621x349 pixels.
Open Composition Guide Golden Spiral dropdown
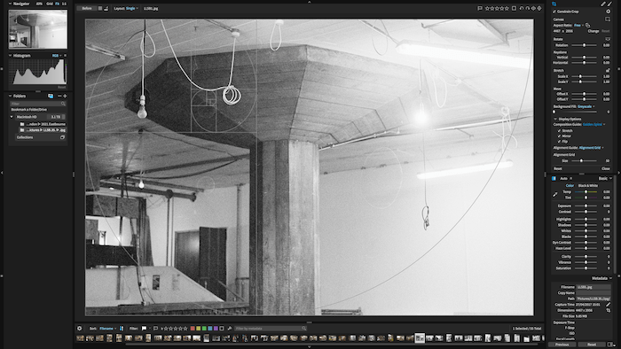(x=593, y=125)
